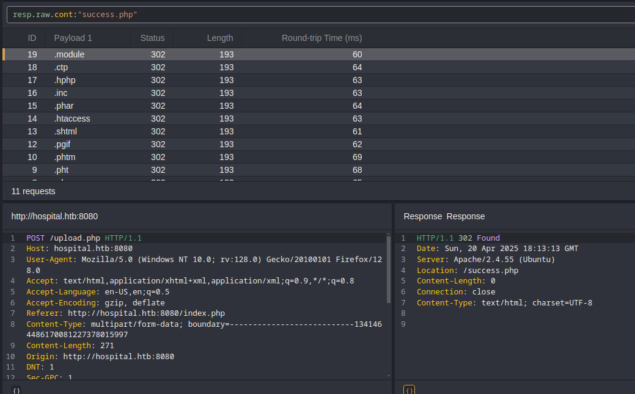This screenshot has width=635, height=394.
Task: Click round-trip time 60 in .module row
Action: click(357, 54)
